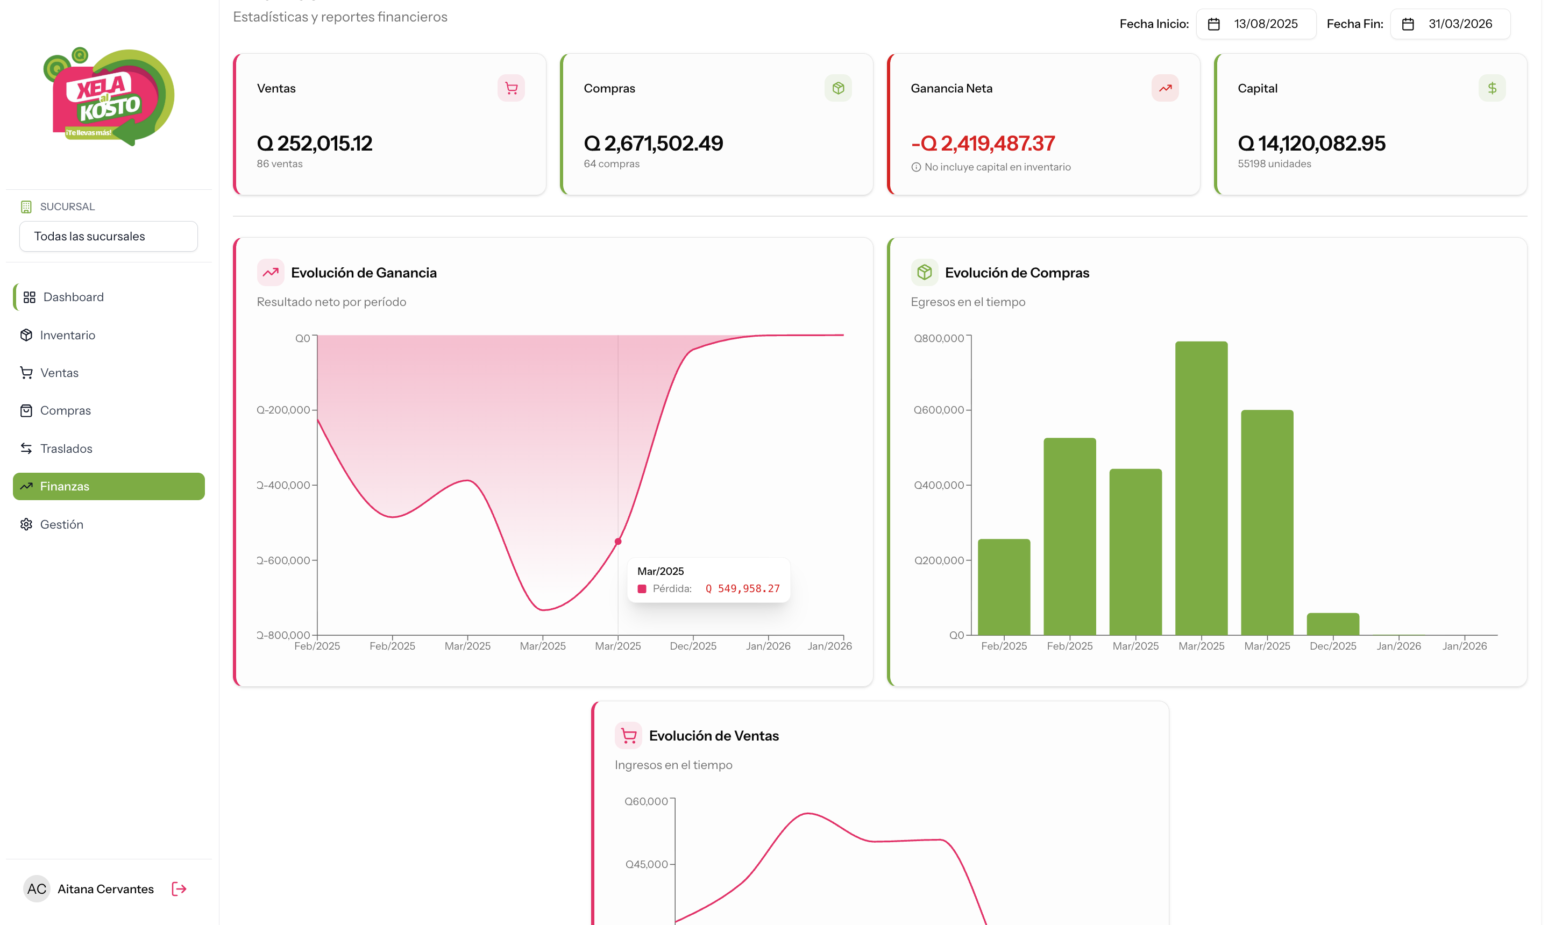Open the Fecha Fin date picker 31/03/2026
This screenshot has height=925, width=1548.
click(x=1450, y=24)
